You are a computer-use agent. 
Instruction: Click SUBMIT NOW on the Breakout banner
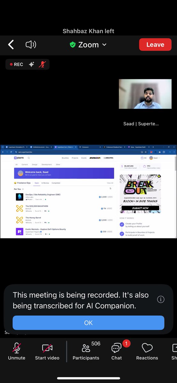pos(140,208)
